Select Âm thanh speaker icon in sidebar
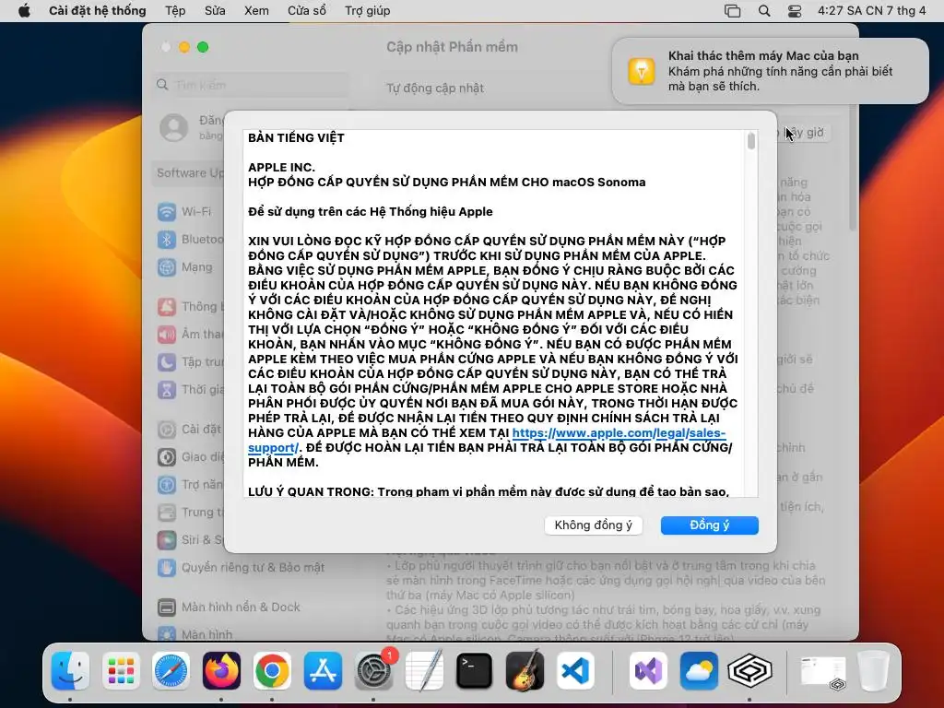The height and width of the screenshot is (708, 944). [167, 334]
